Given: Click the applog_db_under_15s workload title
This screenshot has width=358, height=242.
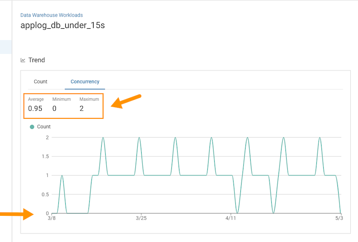Looking at the screenshot, I should click(63, 25).
